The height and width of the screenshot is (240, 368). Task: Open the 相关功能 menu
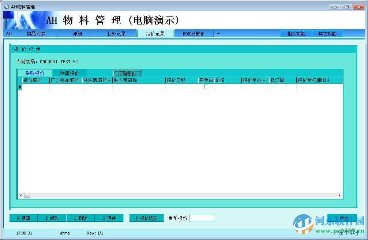(296, 33)
